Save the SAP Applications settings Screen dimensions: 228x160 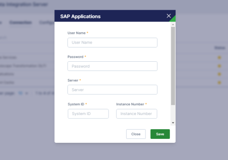(x=160, y=134)
